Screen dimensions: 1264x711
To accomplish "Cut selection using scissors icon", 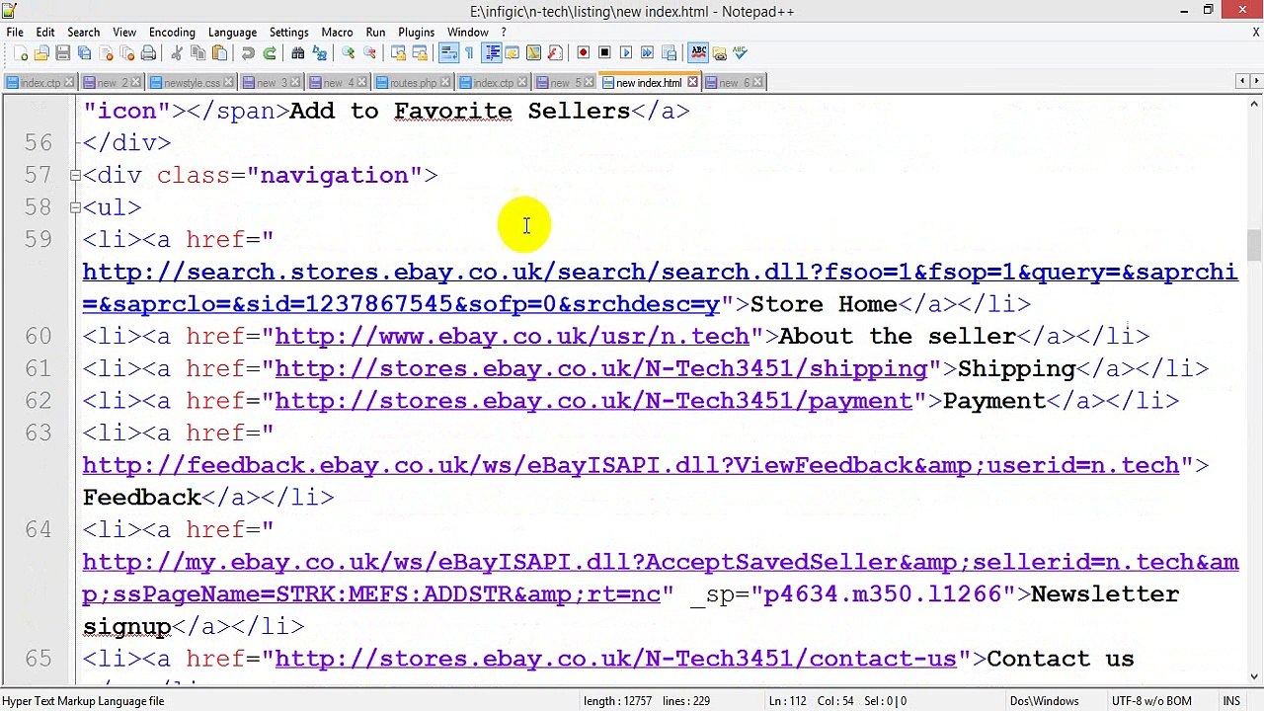I will point(177,53).
